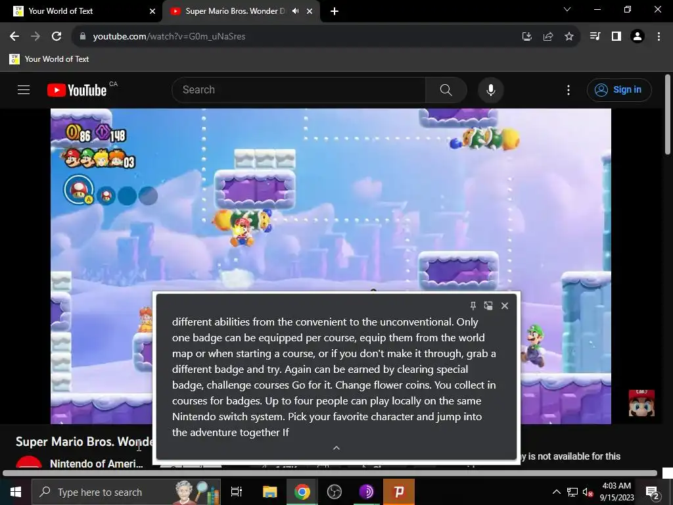The height and width of the screenshot is (505, 673).
Task: Go back to the previous page
Action: click(14, 37)
